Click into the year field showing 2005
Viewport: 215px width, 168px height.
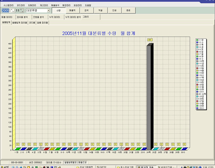5,11
